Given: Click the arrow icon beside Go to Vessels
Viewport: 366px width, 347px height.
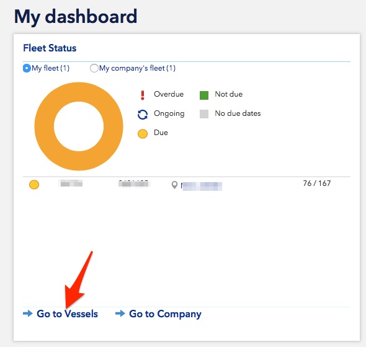Looking at the screenshot, I should 28,313.
